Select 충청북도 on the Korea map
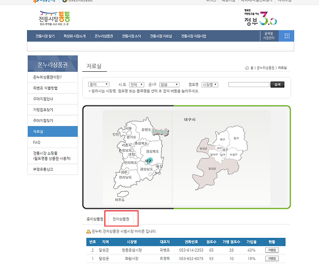This screenshot has height=264, width=319. (142, 144)
